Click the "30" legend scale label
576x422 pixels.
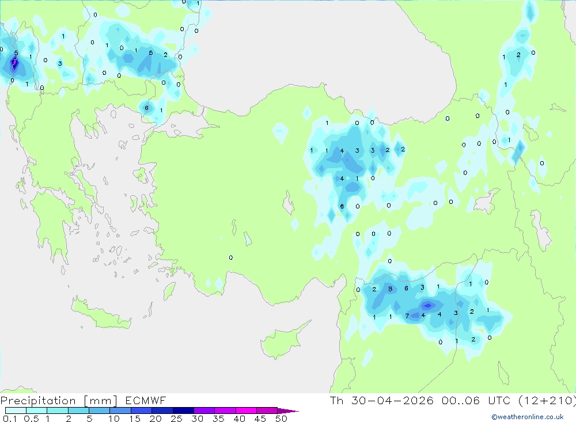coord(198,419)
